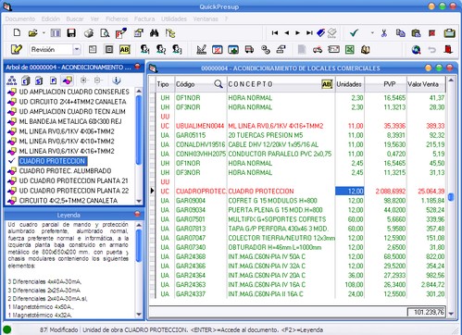Viewport: 462px width, 335px height.
Task: Open print preview magnifier page icon
Action: pyautogui.click(x=105, y=33)
